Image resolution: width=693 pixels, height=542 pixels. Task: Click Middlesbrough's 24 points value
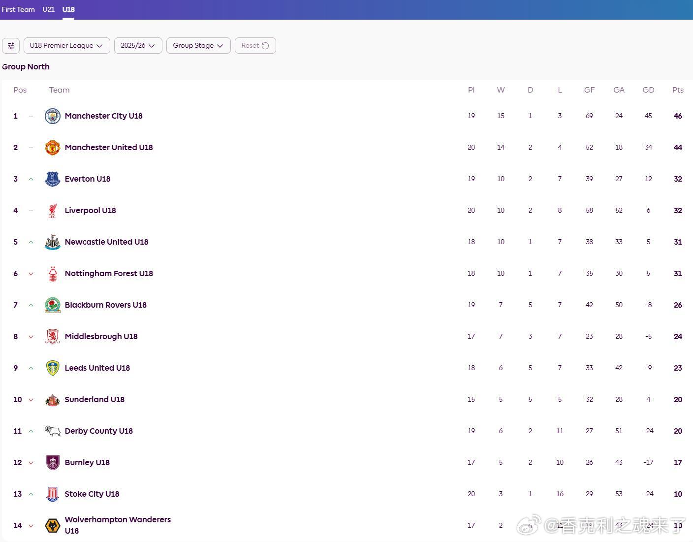coord(678,337)
